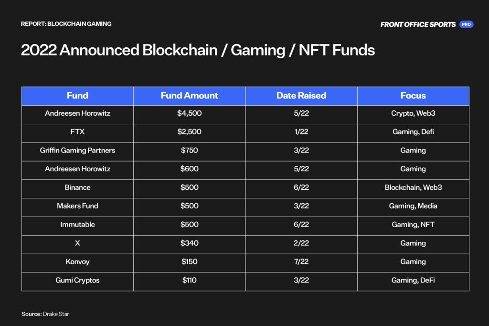Click the Front Office Sports logo
Image resolution: width=489 pixels, height=326 pixels.
[x=418, y=24]
